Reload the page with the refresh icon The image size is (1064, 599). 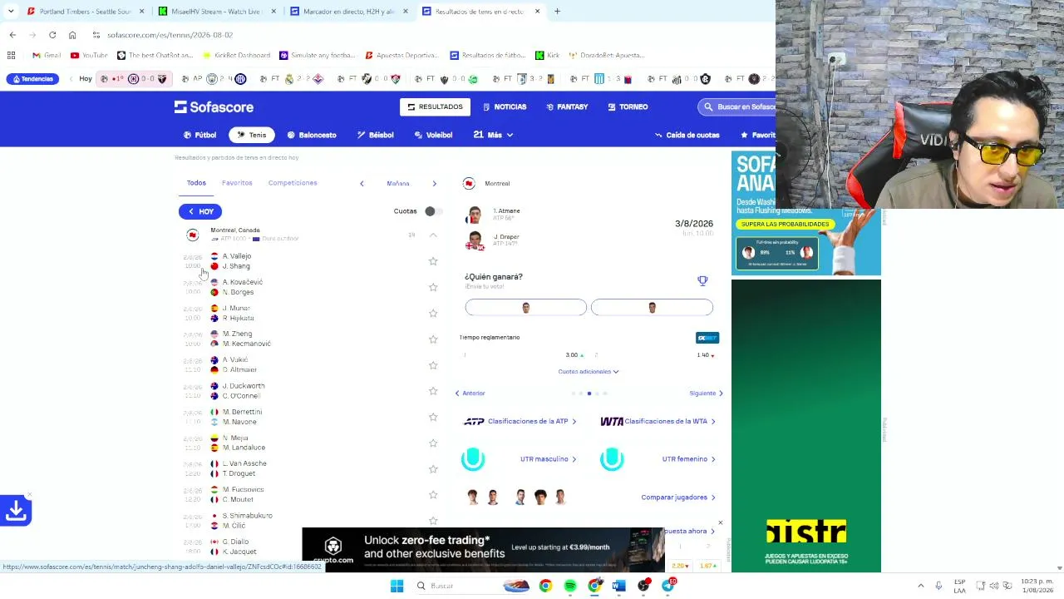(52, 35)
